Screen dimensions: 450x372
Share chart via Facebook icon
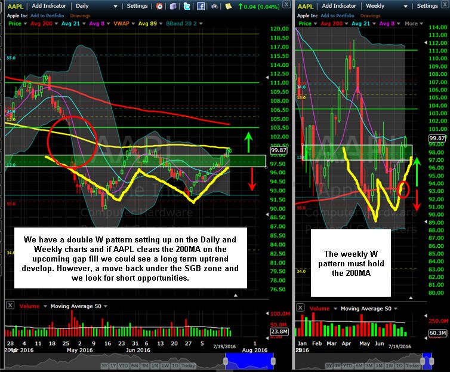[x=201, y=6]
